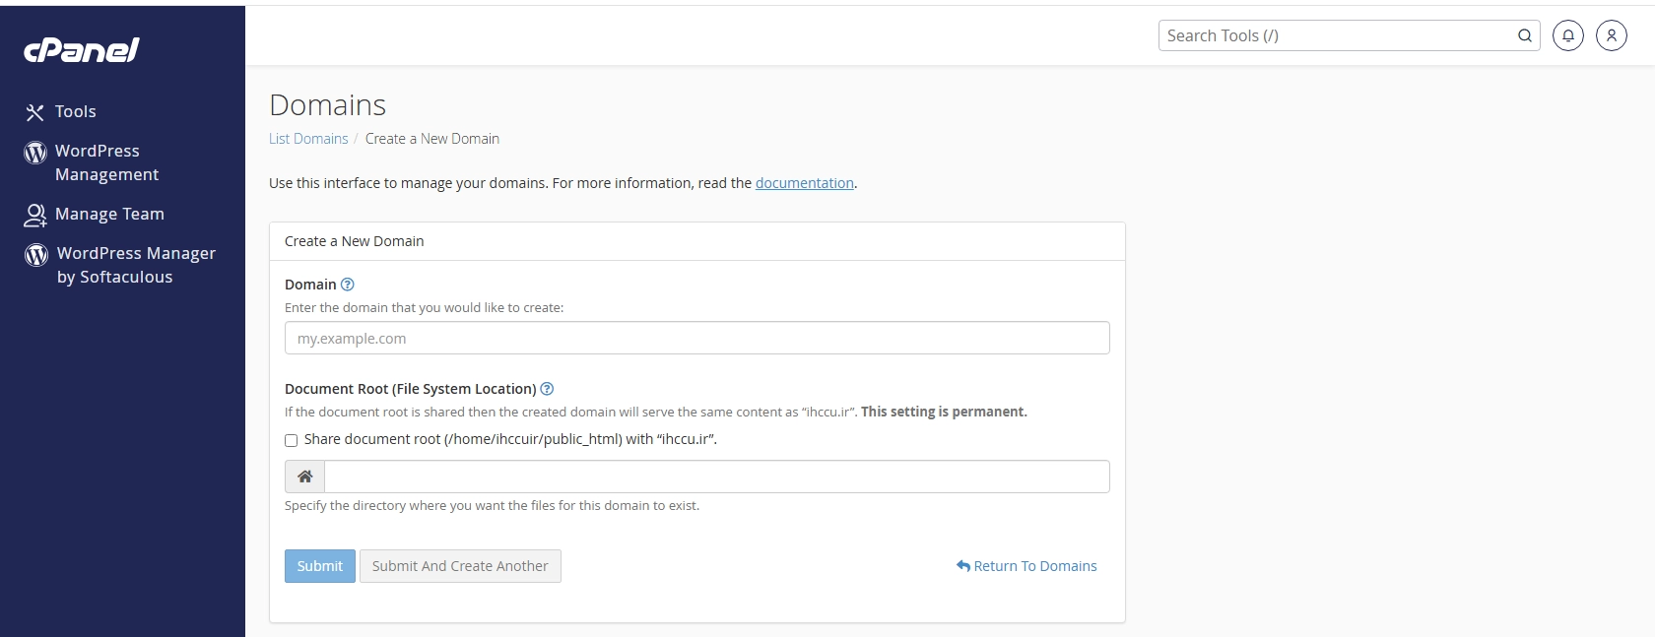Screen dimensions: 1655x637
Task: Click the WordPress Management logo icon
Action: [x=35, y=153]
